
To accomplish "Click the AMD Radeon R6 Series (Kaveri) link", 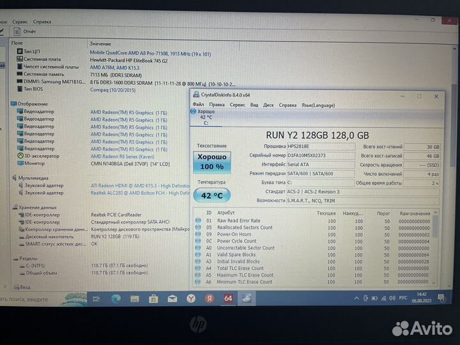I will tap(122, 157).
